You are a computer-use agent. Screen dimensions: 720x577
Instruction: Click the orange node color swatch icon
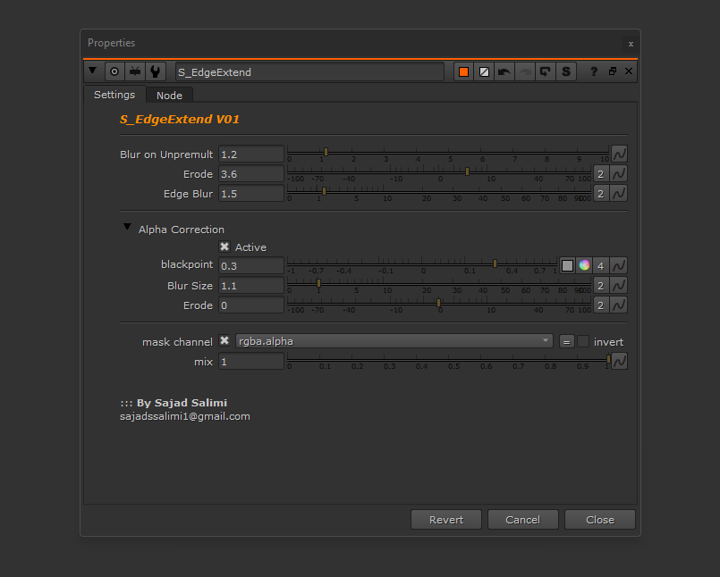click(x=463, y=71)
